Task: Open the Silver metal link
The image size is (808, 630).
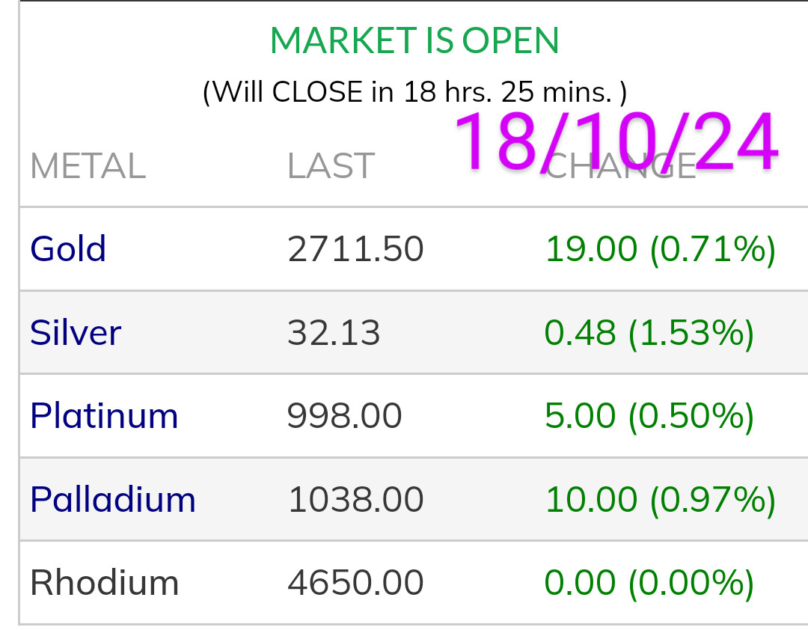Action: point(76,332)
